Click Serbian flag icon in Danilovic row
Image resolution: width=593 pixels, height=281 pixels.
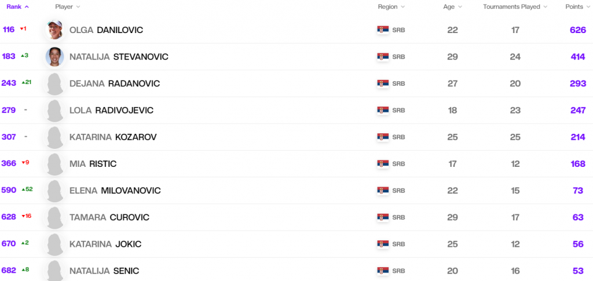[x=382, y=30]
